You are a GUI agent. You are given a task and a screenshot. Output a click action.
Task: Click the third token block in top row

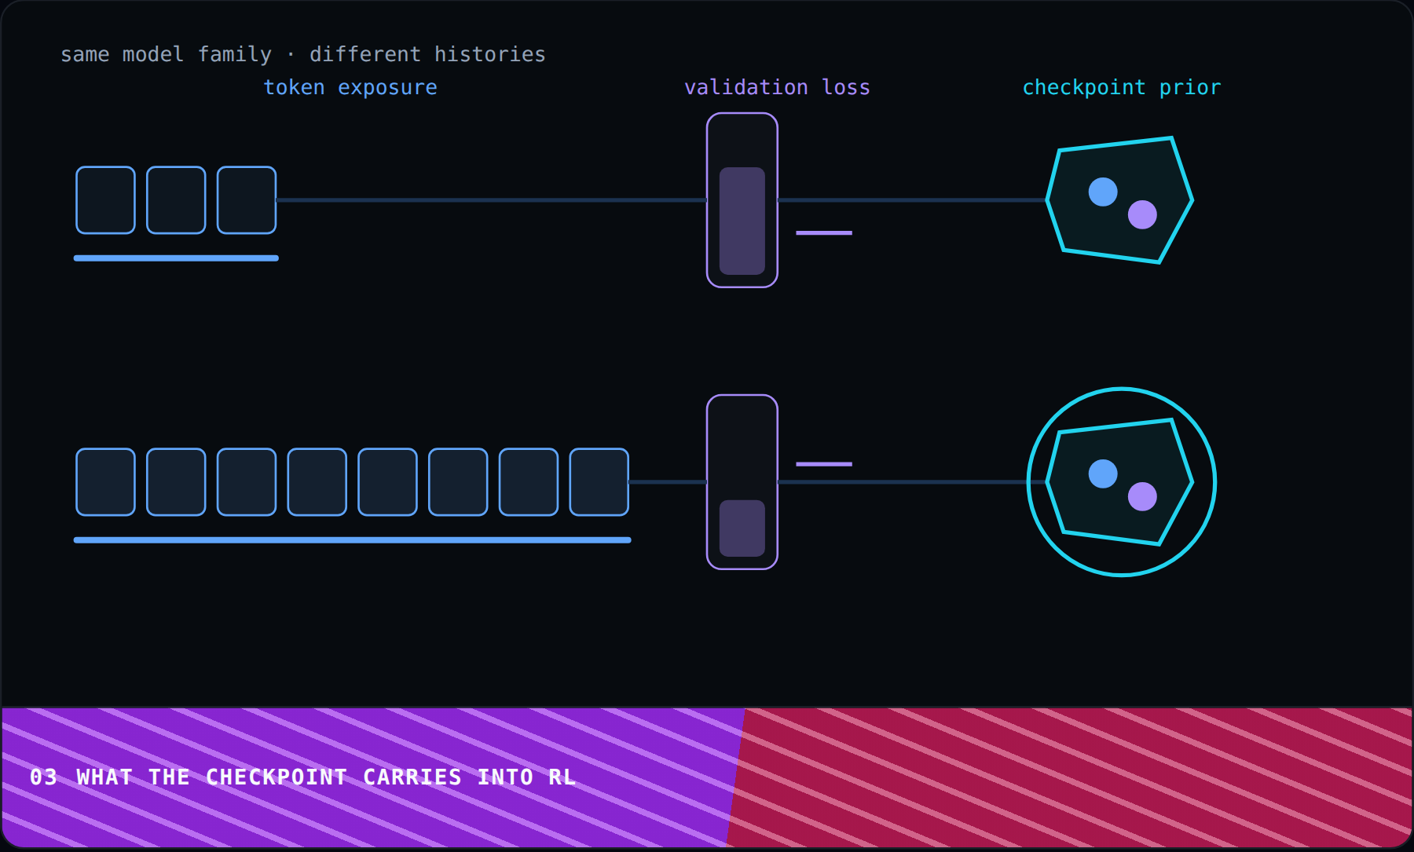point(247,200)
